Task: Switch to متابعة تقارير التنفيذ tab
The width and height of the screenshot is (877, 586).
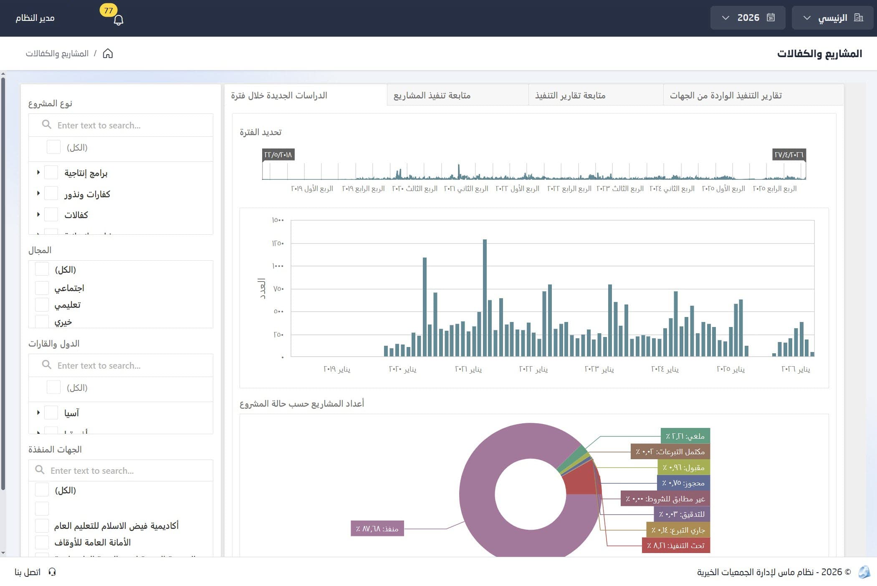Action: 596,95
